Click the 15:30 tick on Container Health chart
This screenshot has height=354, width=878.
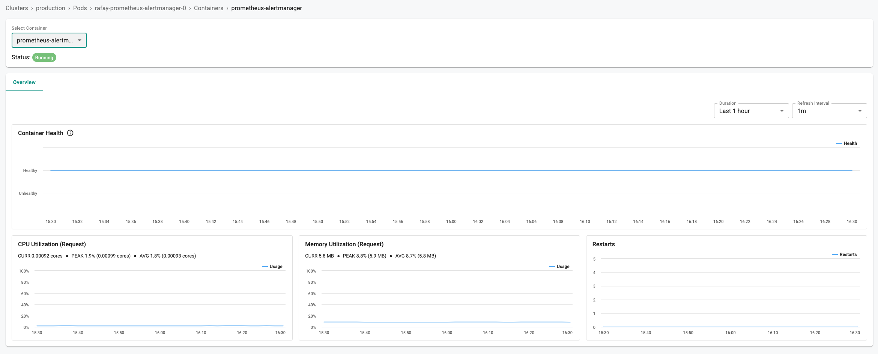pos(51,221)
